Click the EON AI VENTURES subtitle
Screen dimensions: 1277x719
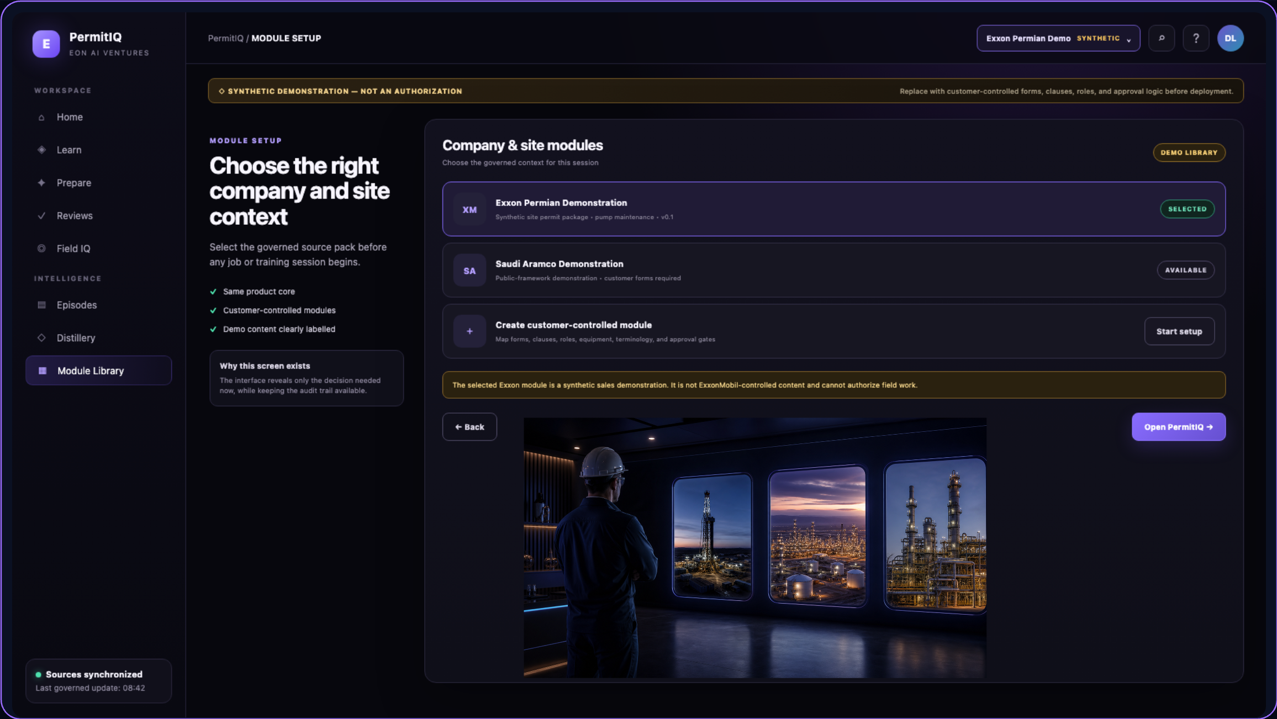coord(109,53)
